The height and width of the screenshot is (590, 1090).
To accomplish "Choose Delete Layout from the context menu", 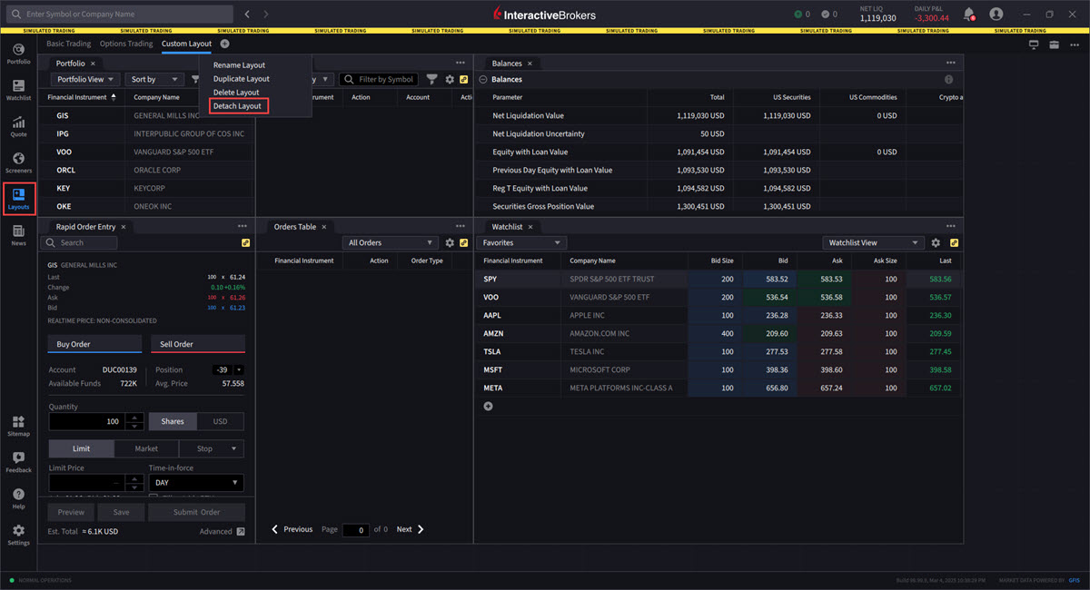I will pos(236,93).
